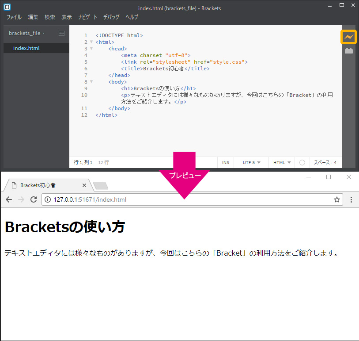Collapse the head element fold arrow on line 3
This screenshot has width=359, height=341.
tap(91, 49)
